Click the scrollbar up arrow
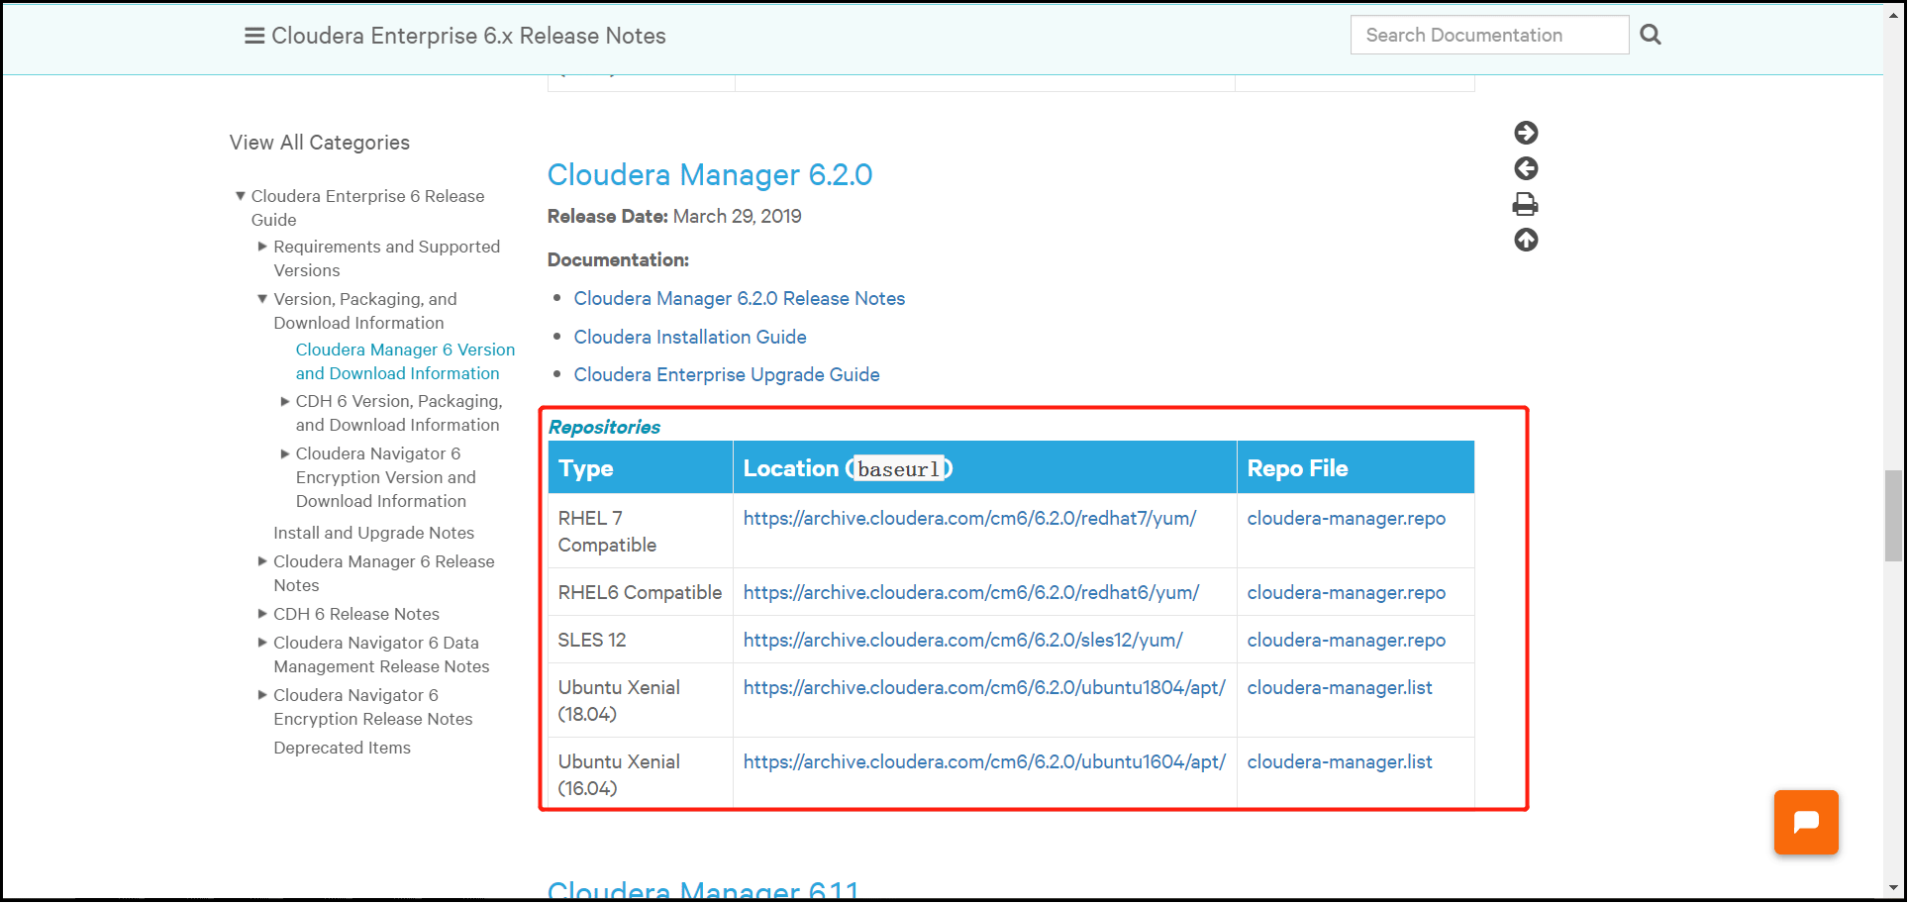1908x904 pixels. [x=1893, y=15]
